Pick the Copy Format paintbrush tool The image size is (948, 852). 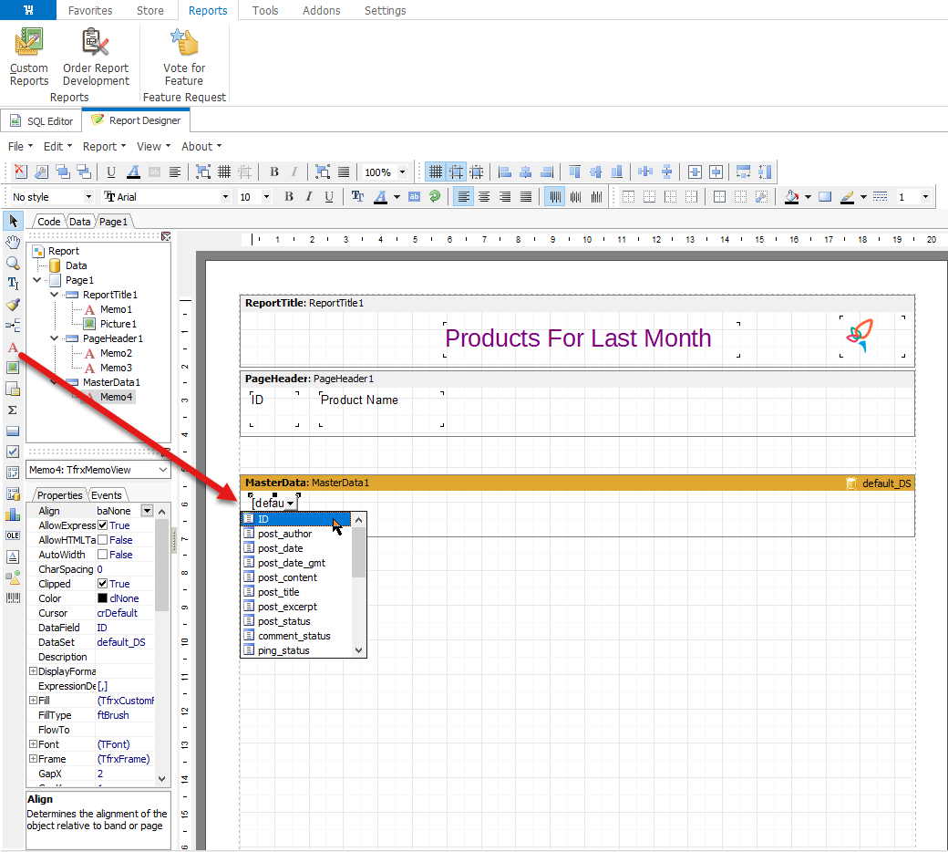(13, 305)
